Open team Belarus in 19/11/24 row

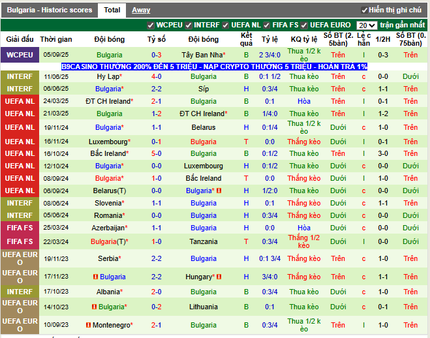tap(204, 127)
